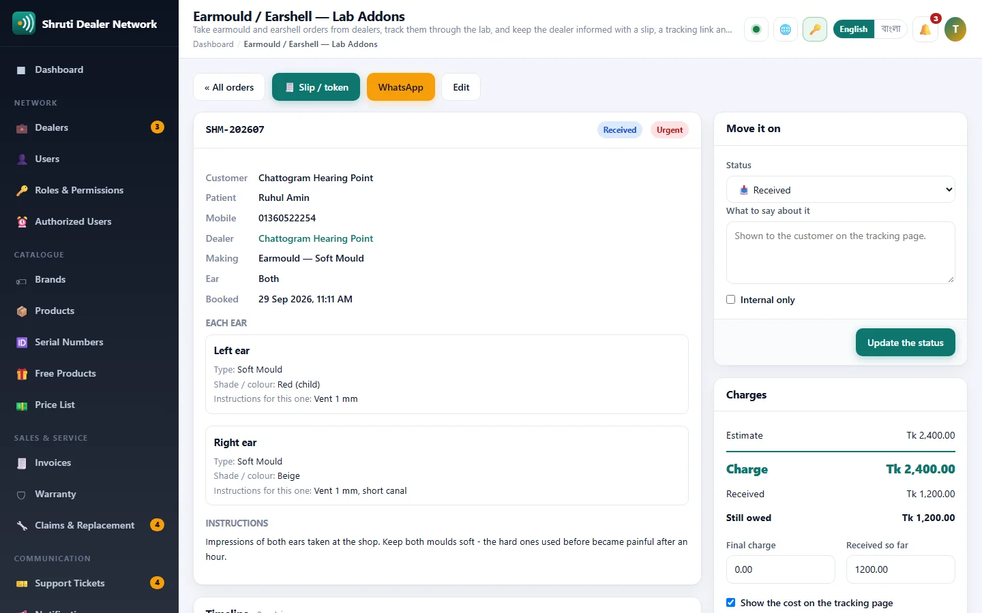Click patient name Ruhul Amin

coord(284,198)
